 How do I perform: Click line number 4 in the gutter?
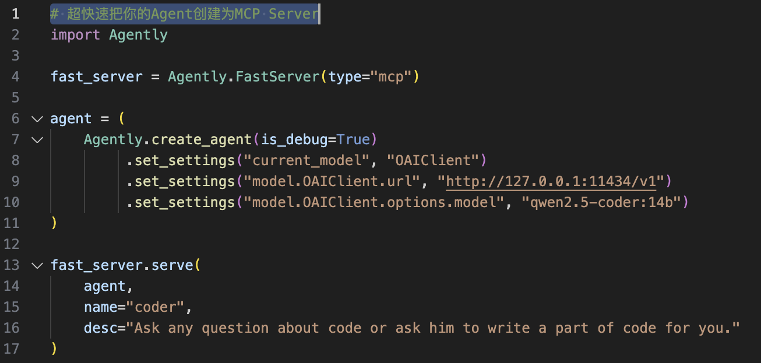(15, 77)
